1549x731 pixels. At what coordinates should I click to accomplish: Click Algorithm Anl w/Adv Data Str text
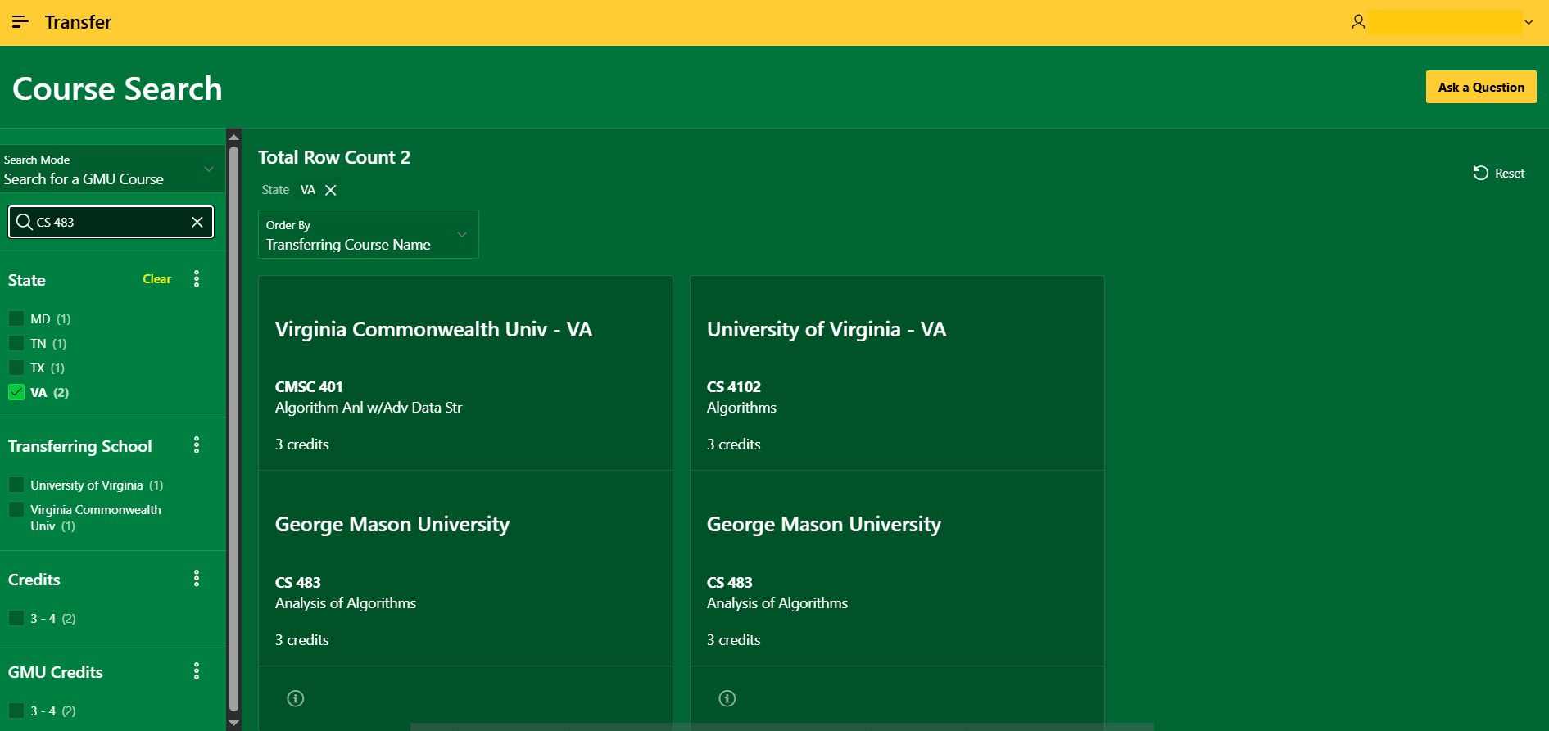coord(369,408)
